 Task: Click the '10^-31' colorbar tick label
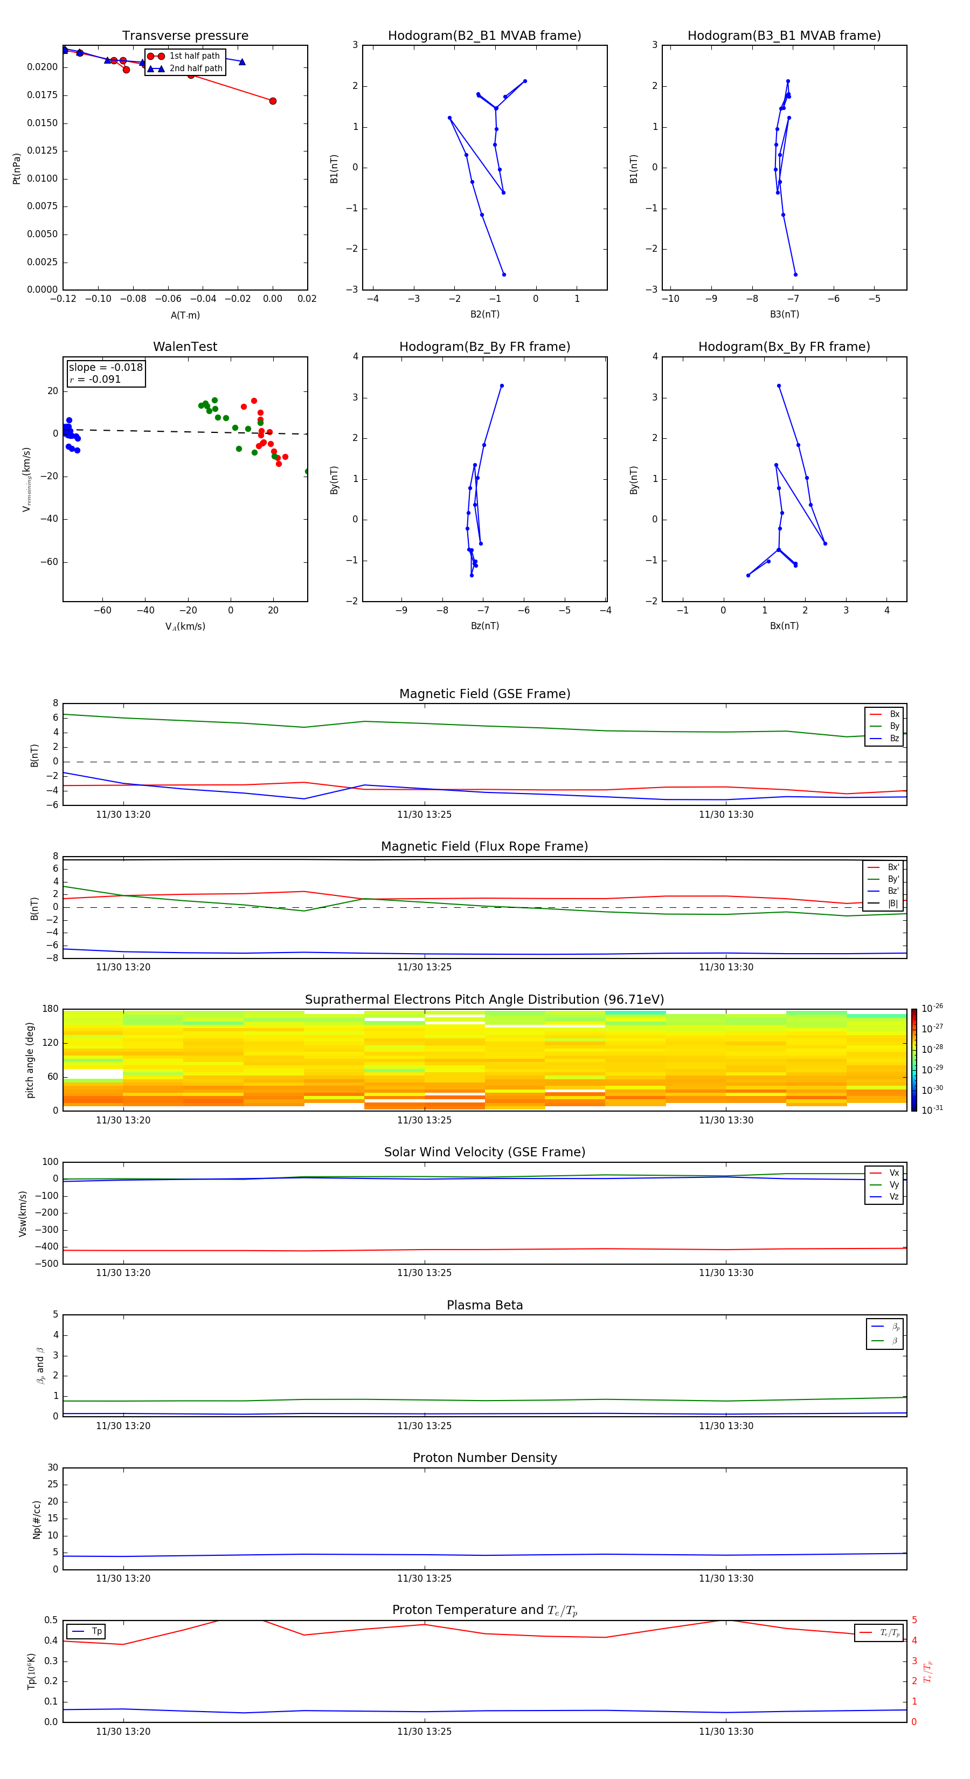[x=932, y=1110]
